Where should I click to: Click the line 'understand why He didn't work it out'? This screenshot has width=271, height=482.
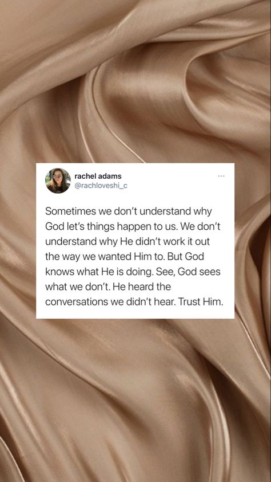(x=127, y=242)
